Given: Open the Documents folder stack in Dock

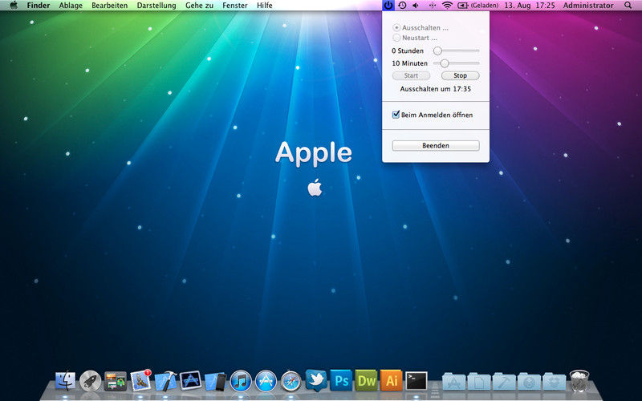Looking at the screenshot, I should point(479,382).
